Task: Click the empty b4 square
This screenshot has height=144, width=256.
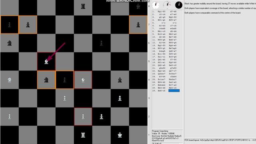Action: 28,80
